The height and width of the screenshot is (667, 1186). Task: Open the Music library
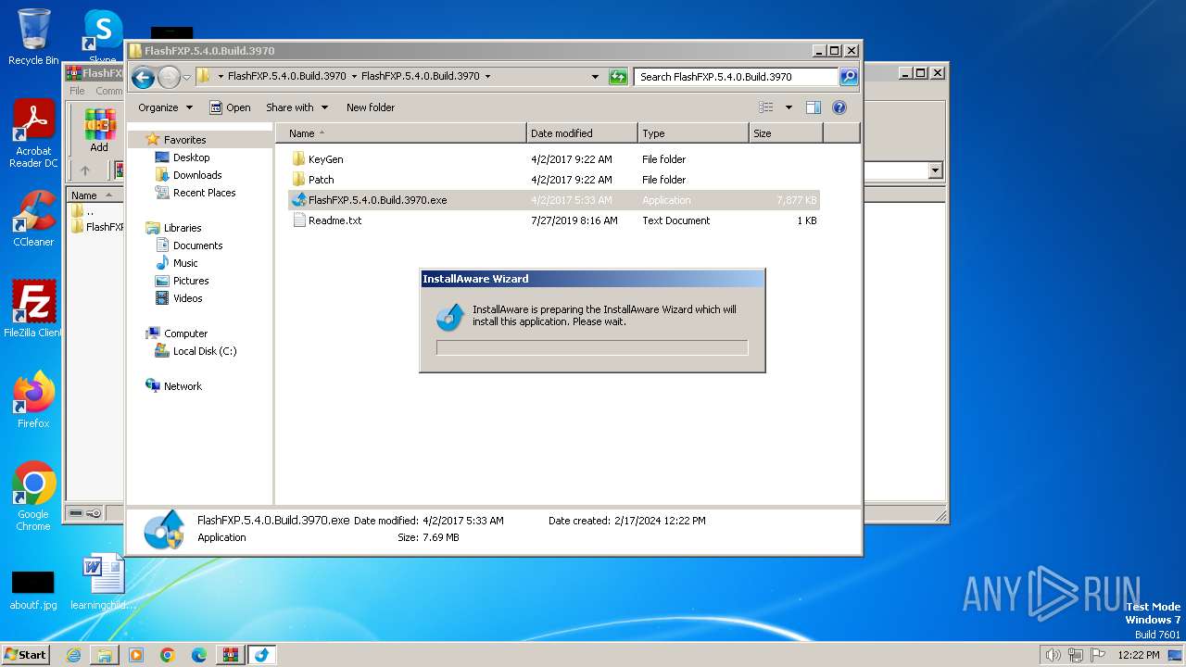click(x=185, y=263)
